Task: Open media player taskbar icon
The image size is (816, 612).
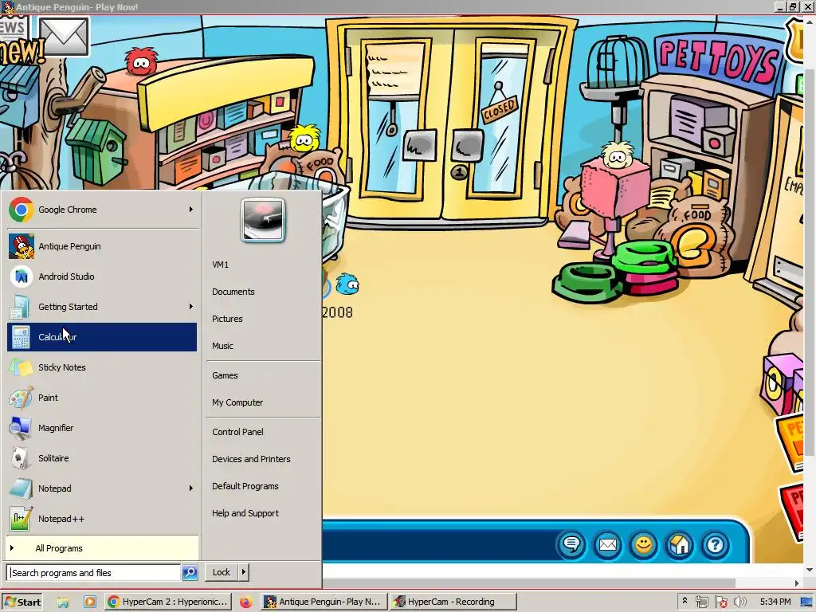Action: point(89,602)
